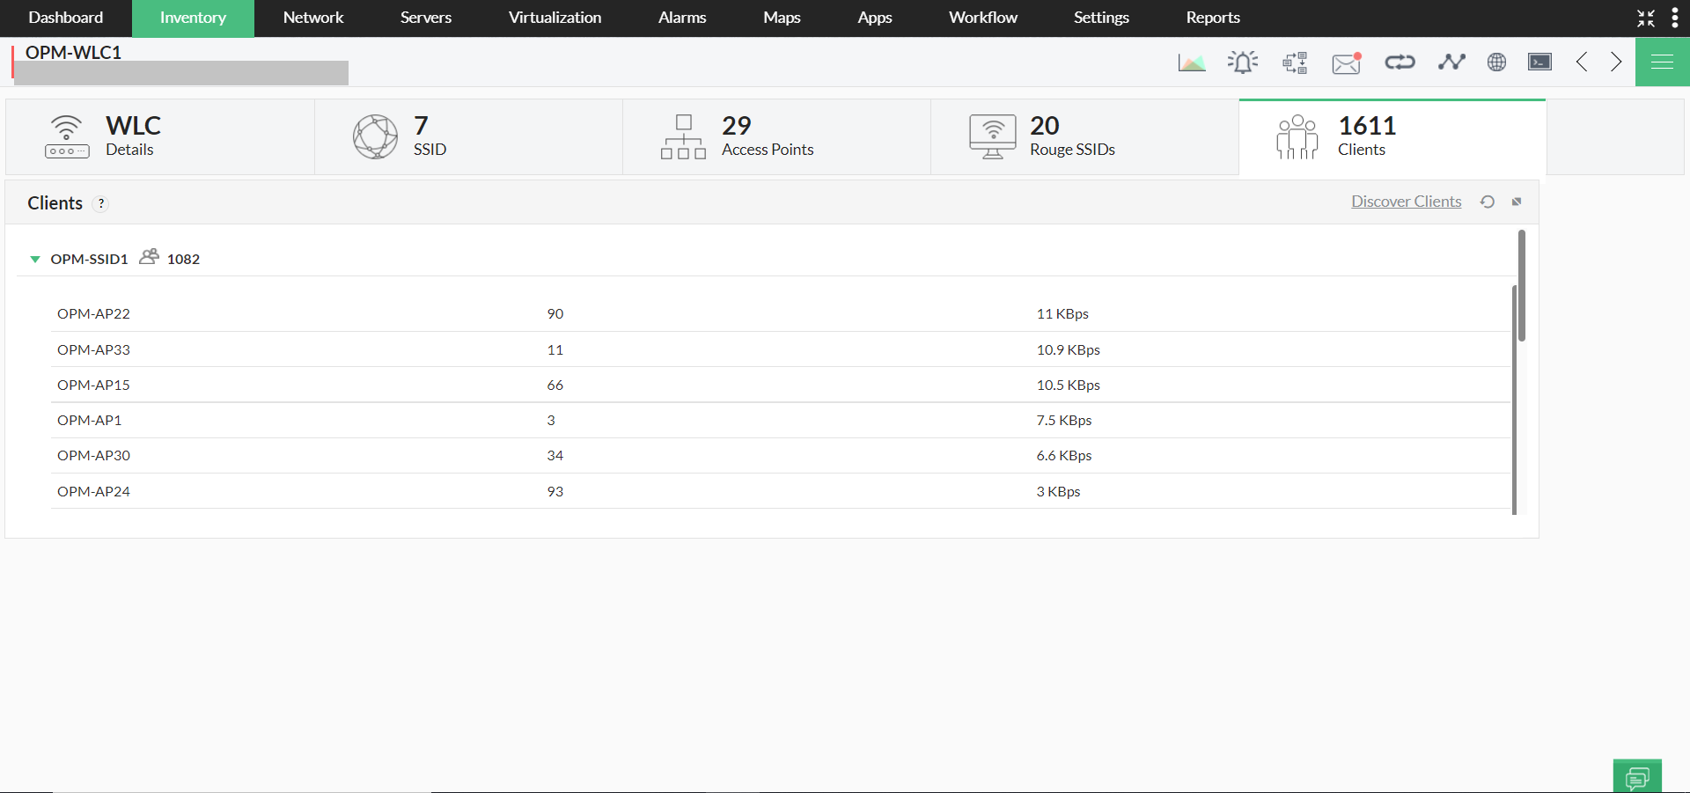Click the Discover Clients link

coord(1406,202)
